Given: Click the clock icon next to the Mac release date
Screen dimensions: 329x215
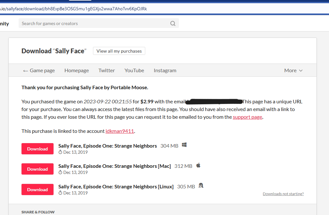Looking at the screenshot, I should coord(60,172).
